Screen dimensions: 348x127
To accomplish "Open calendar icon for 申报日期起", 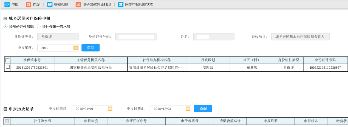I will tap(110, 109).
